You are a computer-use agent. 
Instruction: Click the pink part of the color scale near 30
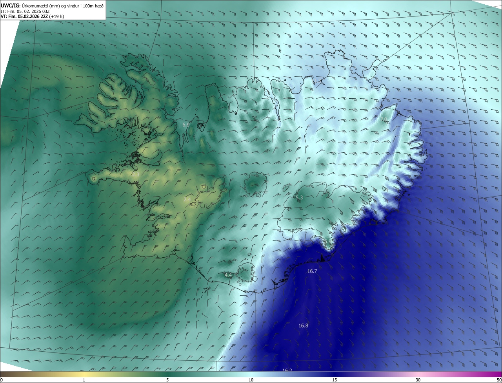pos(418,374)
